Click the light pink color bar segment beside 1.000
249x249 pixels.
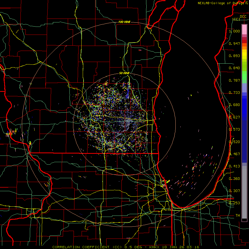(x=244, y=29)
